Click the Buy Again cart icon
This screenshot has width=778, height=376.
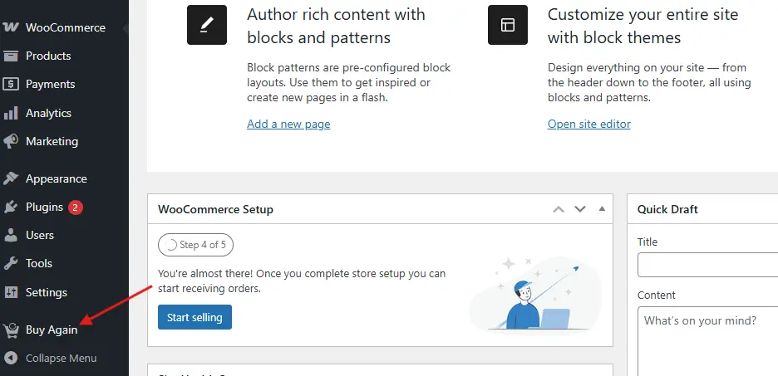click(x=11, y=330)
